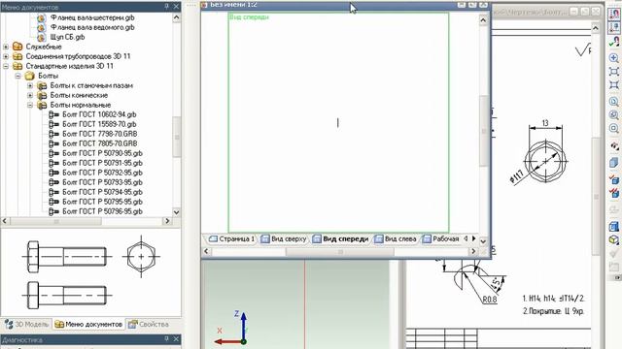Viewport: 622px width, 349px height.
Task: Click the first red-checked cube icon
Action: click(613, 179)
